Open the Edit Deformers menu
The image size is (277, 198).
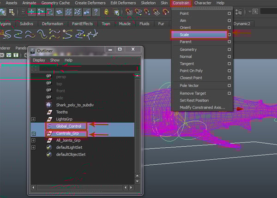pos(123,3)
